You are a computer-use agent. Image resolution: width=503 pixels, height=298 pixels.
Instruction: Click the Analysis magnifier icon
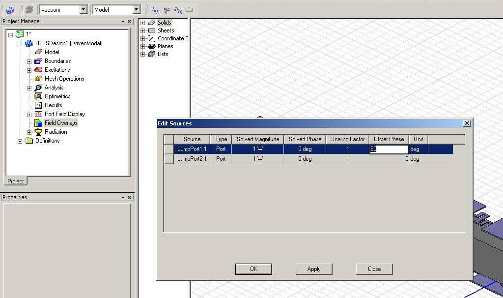click(x=38, y=88)
